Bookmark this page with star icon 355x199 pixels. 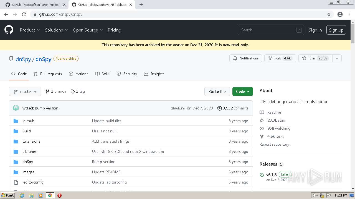[x=329, y=14]
